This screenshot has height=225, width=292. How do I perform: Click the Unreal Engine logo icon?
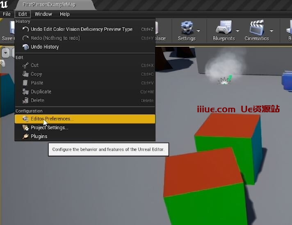[x=5, y=5]
